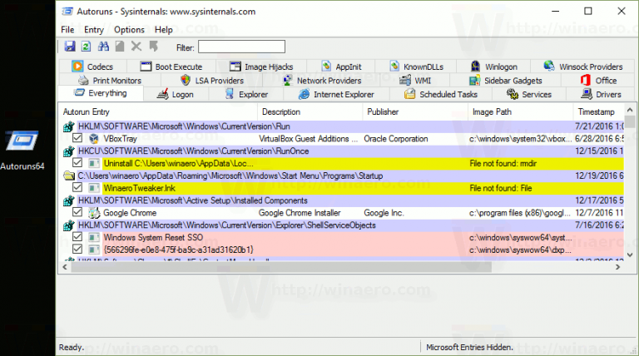Sort by the Publisher column header

click(x=415, y=111)
